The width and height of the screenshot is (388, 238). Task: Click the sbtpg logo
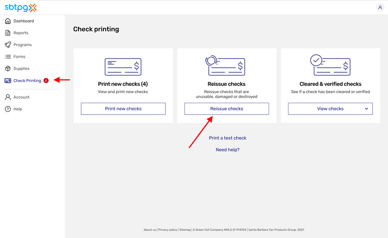(21, 7)
